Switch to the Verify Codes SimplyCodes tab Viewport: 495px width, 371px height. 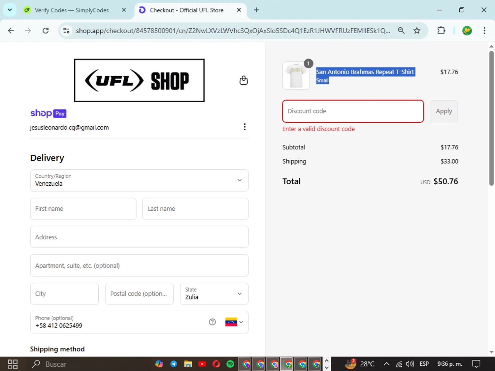[x=72, y=10]
